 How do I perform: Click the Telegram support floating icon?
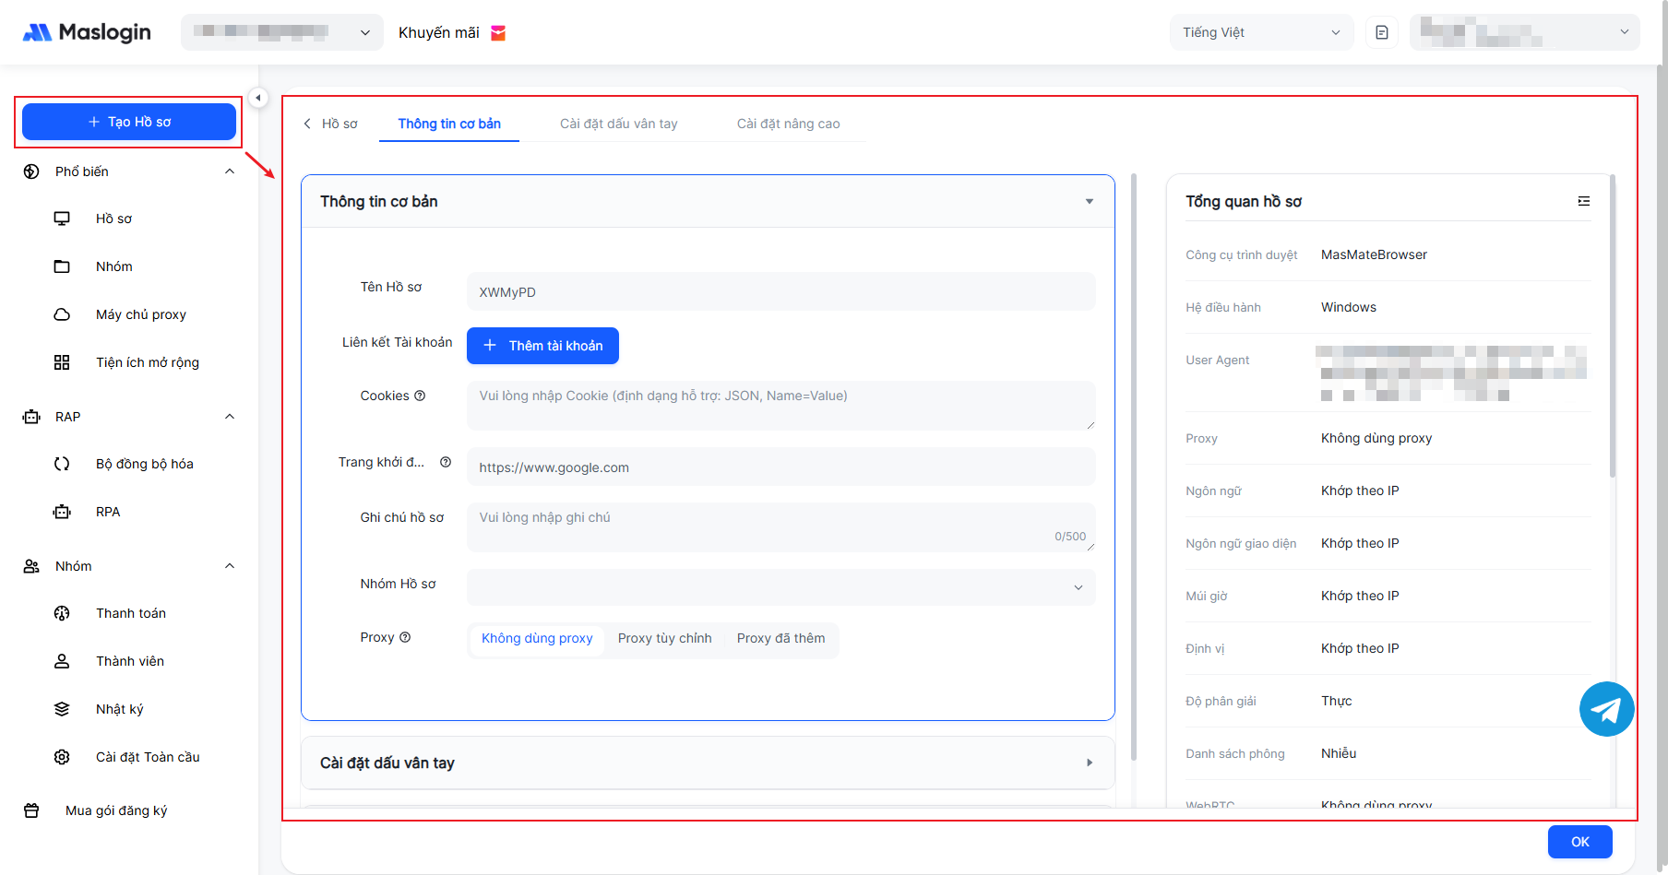(x=1606, y=709)
